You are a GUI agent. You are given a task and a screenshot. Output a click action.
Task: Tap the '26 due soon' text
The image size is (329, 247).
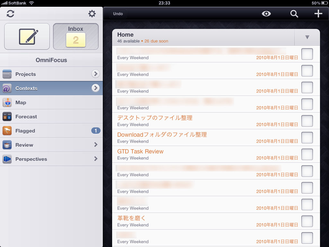click(156, 41)
